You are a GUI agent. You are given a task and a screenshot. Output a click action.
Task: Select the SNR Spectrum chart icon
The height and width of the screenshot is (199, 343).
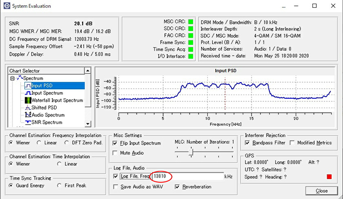pos(28,122)
